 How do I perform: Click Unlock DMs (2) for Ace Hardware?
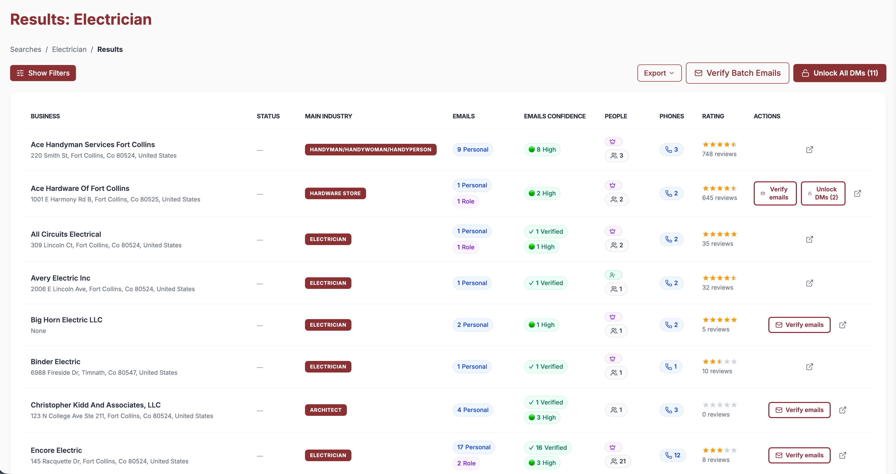823,193
